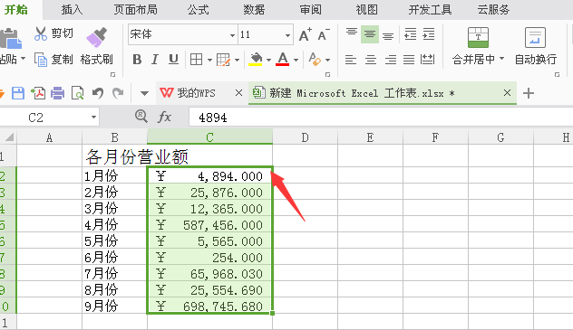Expand the quick access toolbar arrow
Viewport: 573px width, 330px height.
145,94
